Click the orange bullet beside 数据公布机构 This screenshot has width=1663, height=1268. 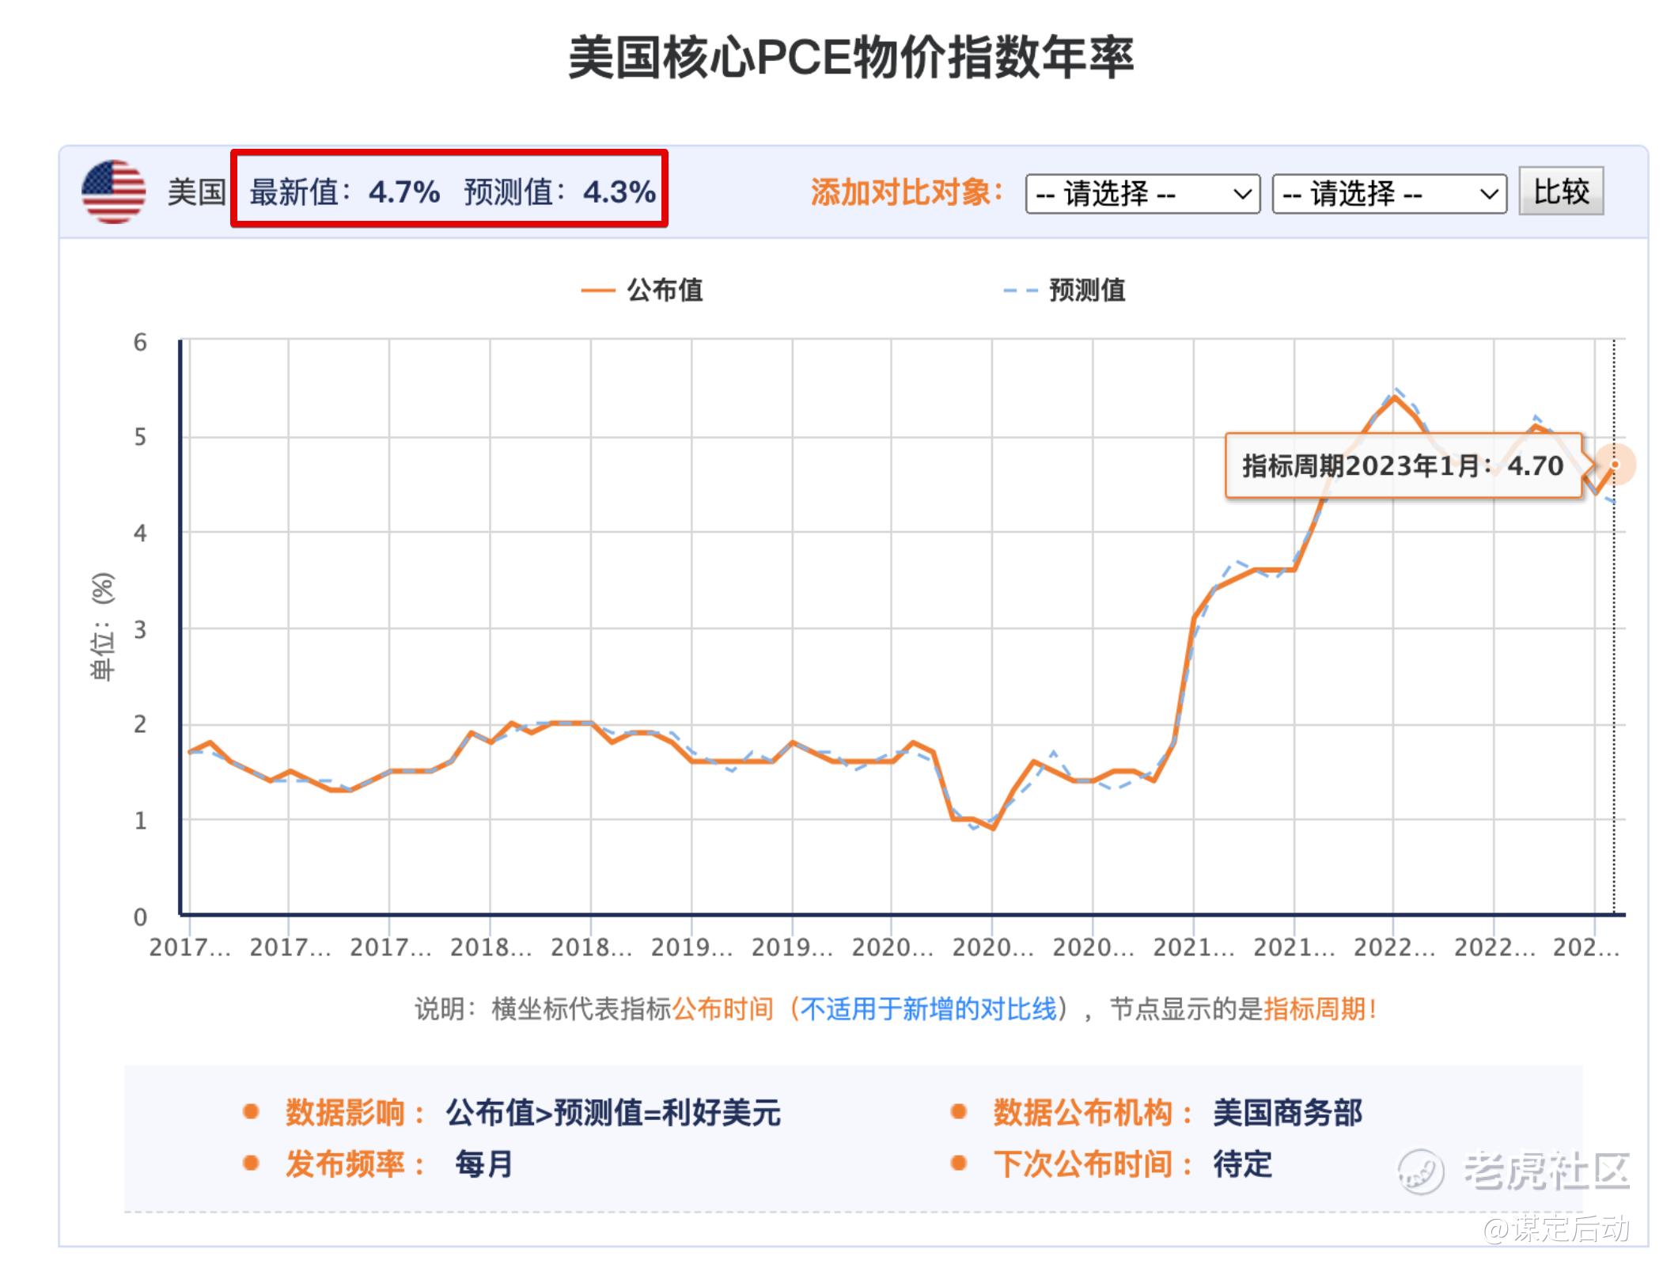[958, 1111]
